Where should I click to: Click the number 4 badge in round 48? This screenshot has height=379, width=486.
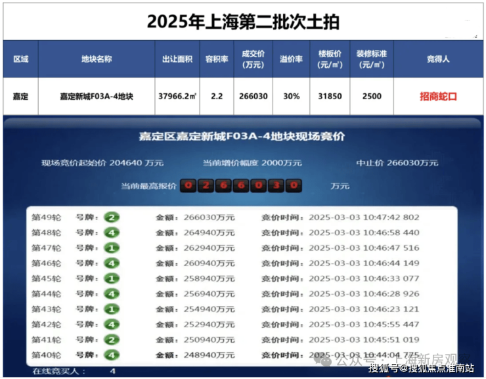(112, 233)
